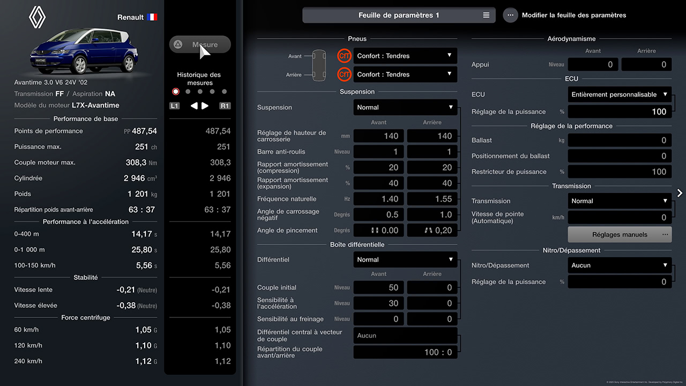686x386 pixels.
Task: Click rear anti-roll bar level field
Action: tap(432, 152)
